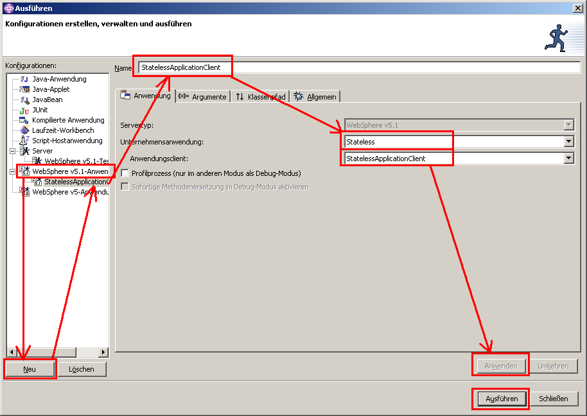
Task: Click the configurations list right scroll arrow
Action: pos(103,352)
